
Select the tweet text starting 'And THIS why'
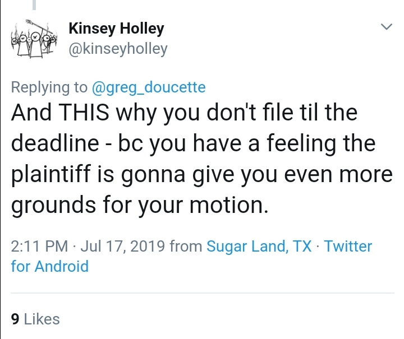202,159
